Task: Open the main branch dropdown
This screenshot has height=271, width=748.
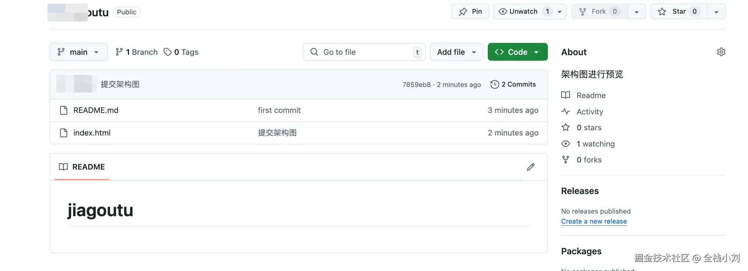Action: 79,52
